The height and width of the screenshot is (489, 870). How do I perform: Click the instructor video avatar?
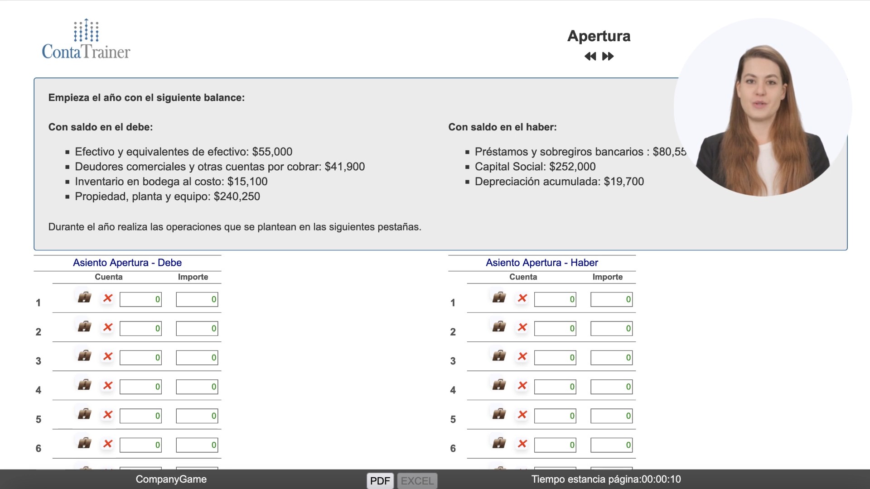pos(763,107)
